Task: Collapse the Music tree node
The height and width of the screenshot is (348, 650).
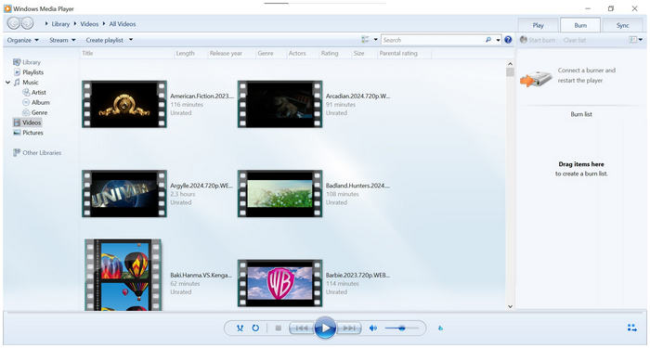Action: [x=7, y=82]
